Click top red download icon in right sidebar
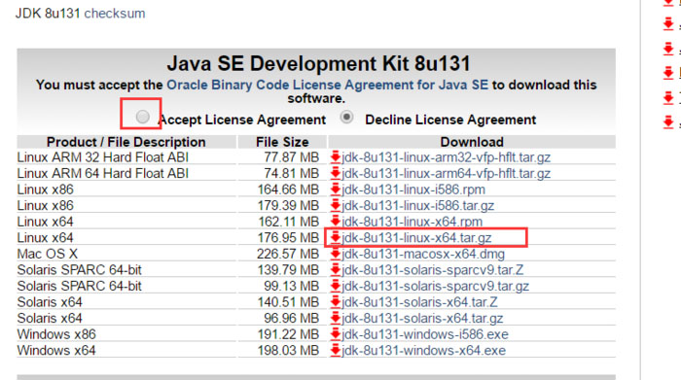This screenshot has width=681, height=380. (x=668, y=3)
